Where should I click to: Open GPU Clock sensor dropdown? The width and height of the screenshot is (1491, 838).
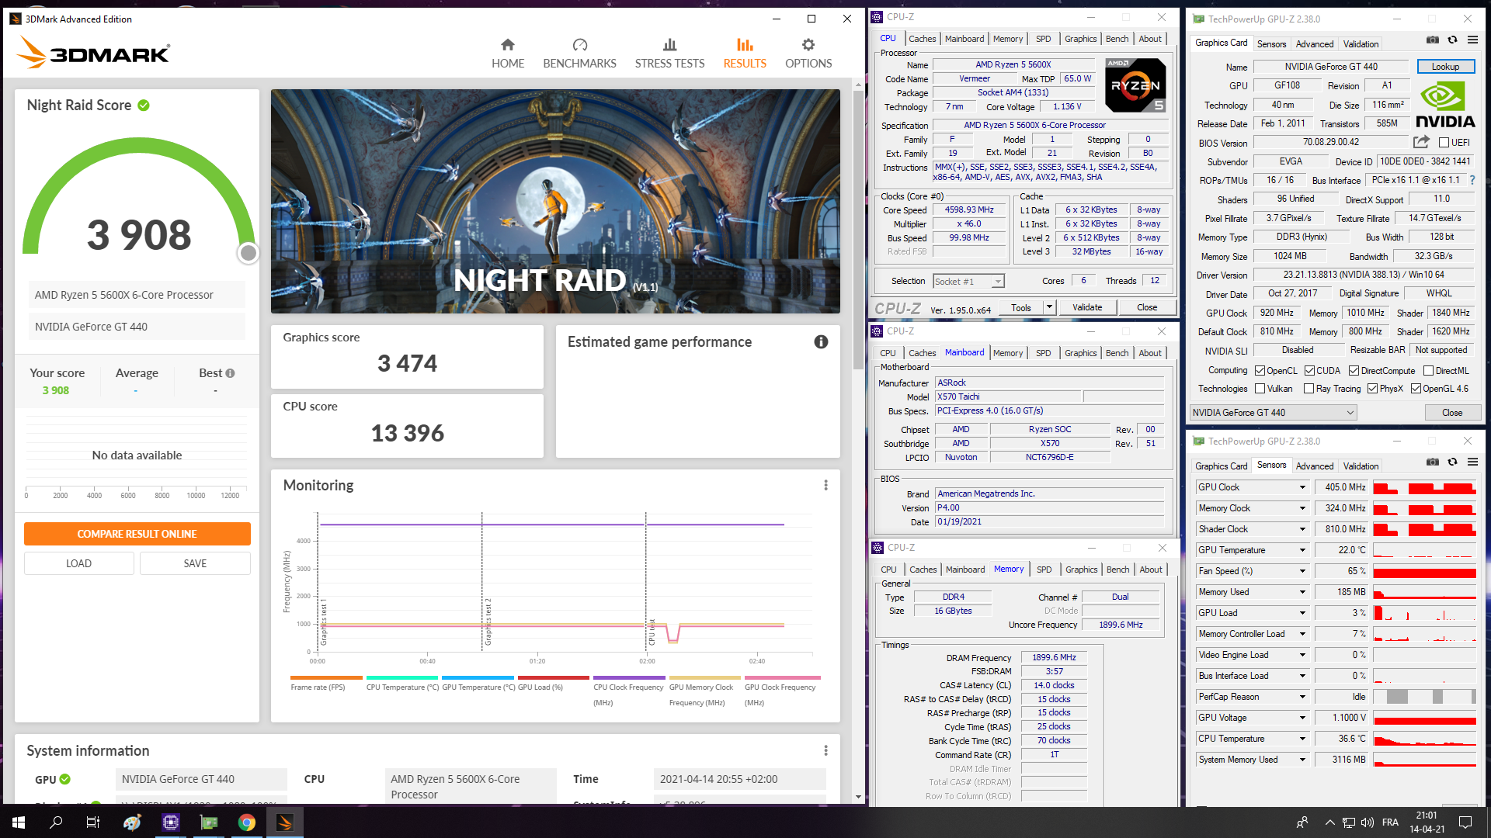(1302, 487)
